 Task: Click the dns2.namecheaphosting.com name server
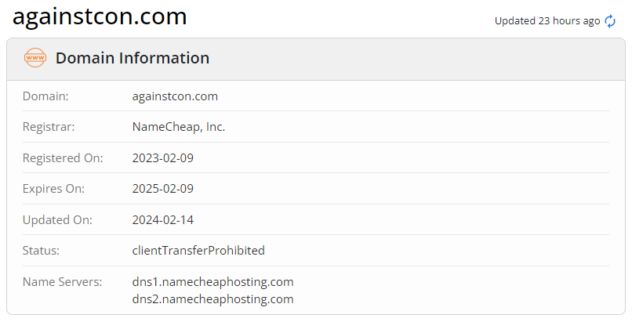(x=212, y=299)
